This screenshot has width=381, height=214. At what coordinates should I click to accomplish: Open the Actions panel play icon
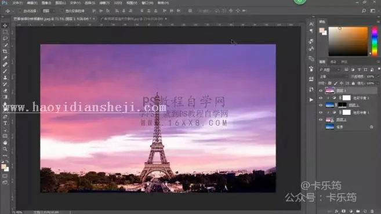tap(311, 100)
